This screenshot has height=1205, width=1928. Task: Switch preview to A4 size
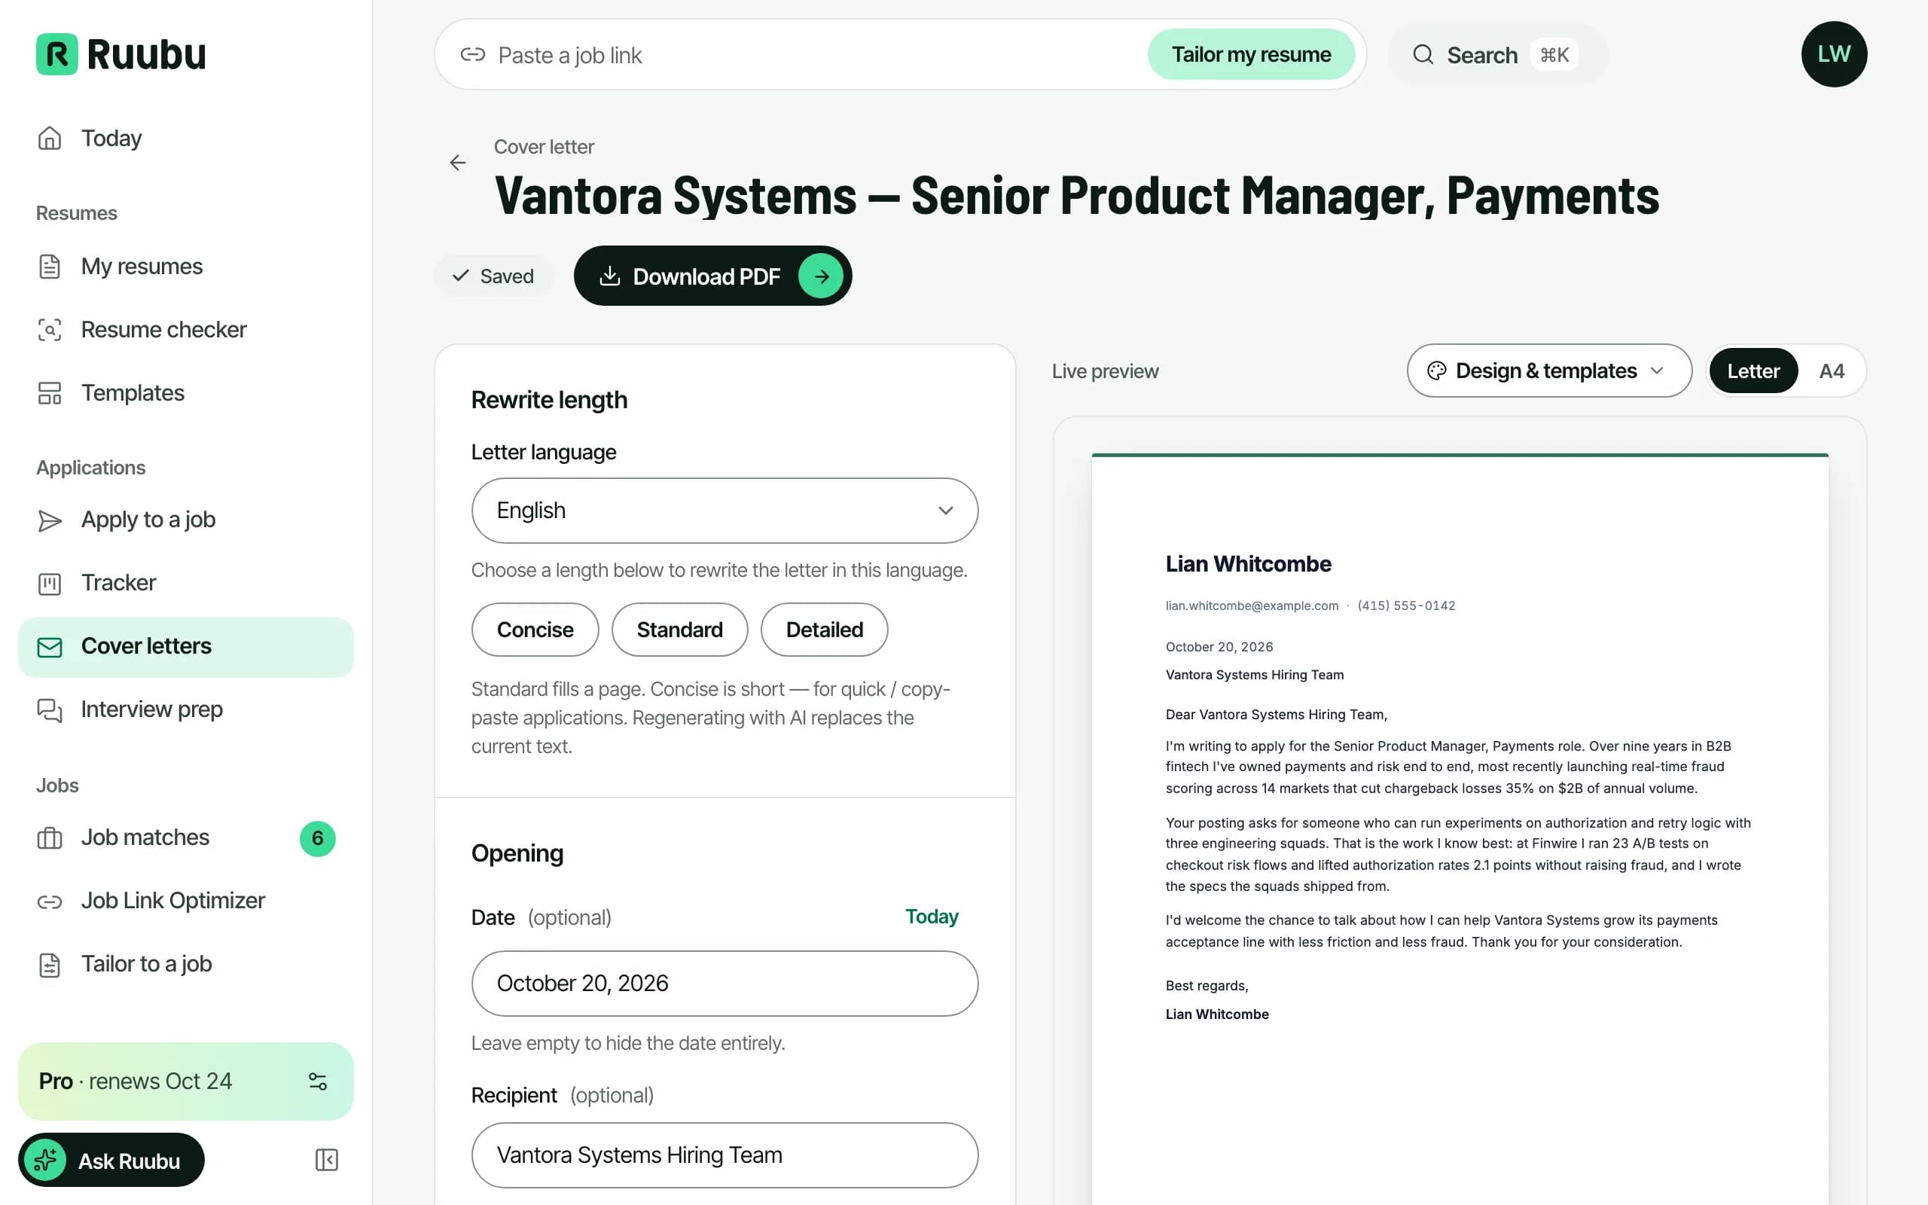[1831, 371]
